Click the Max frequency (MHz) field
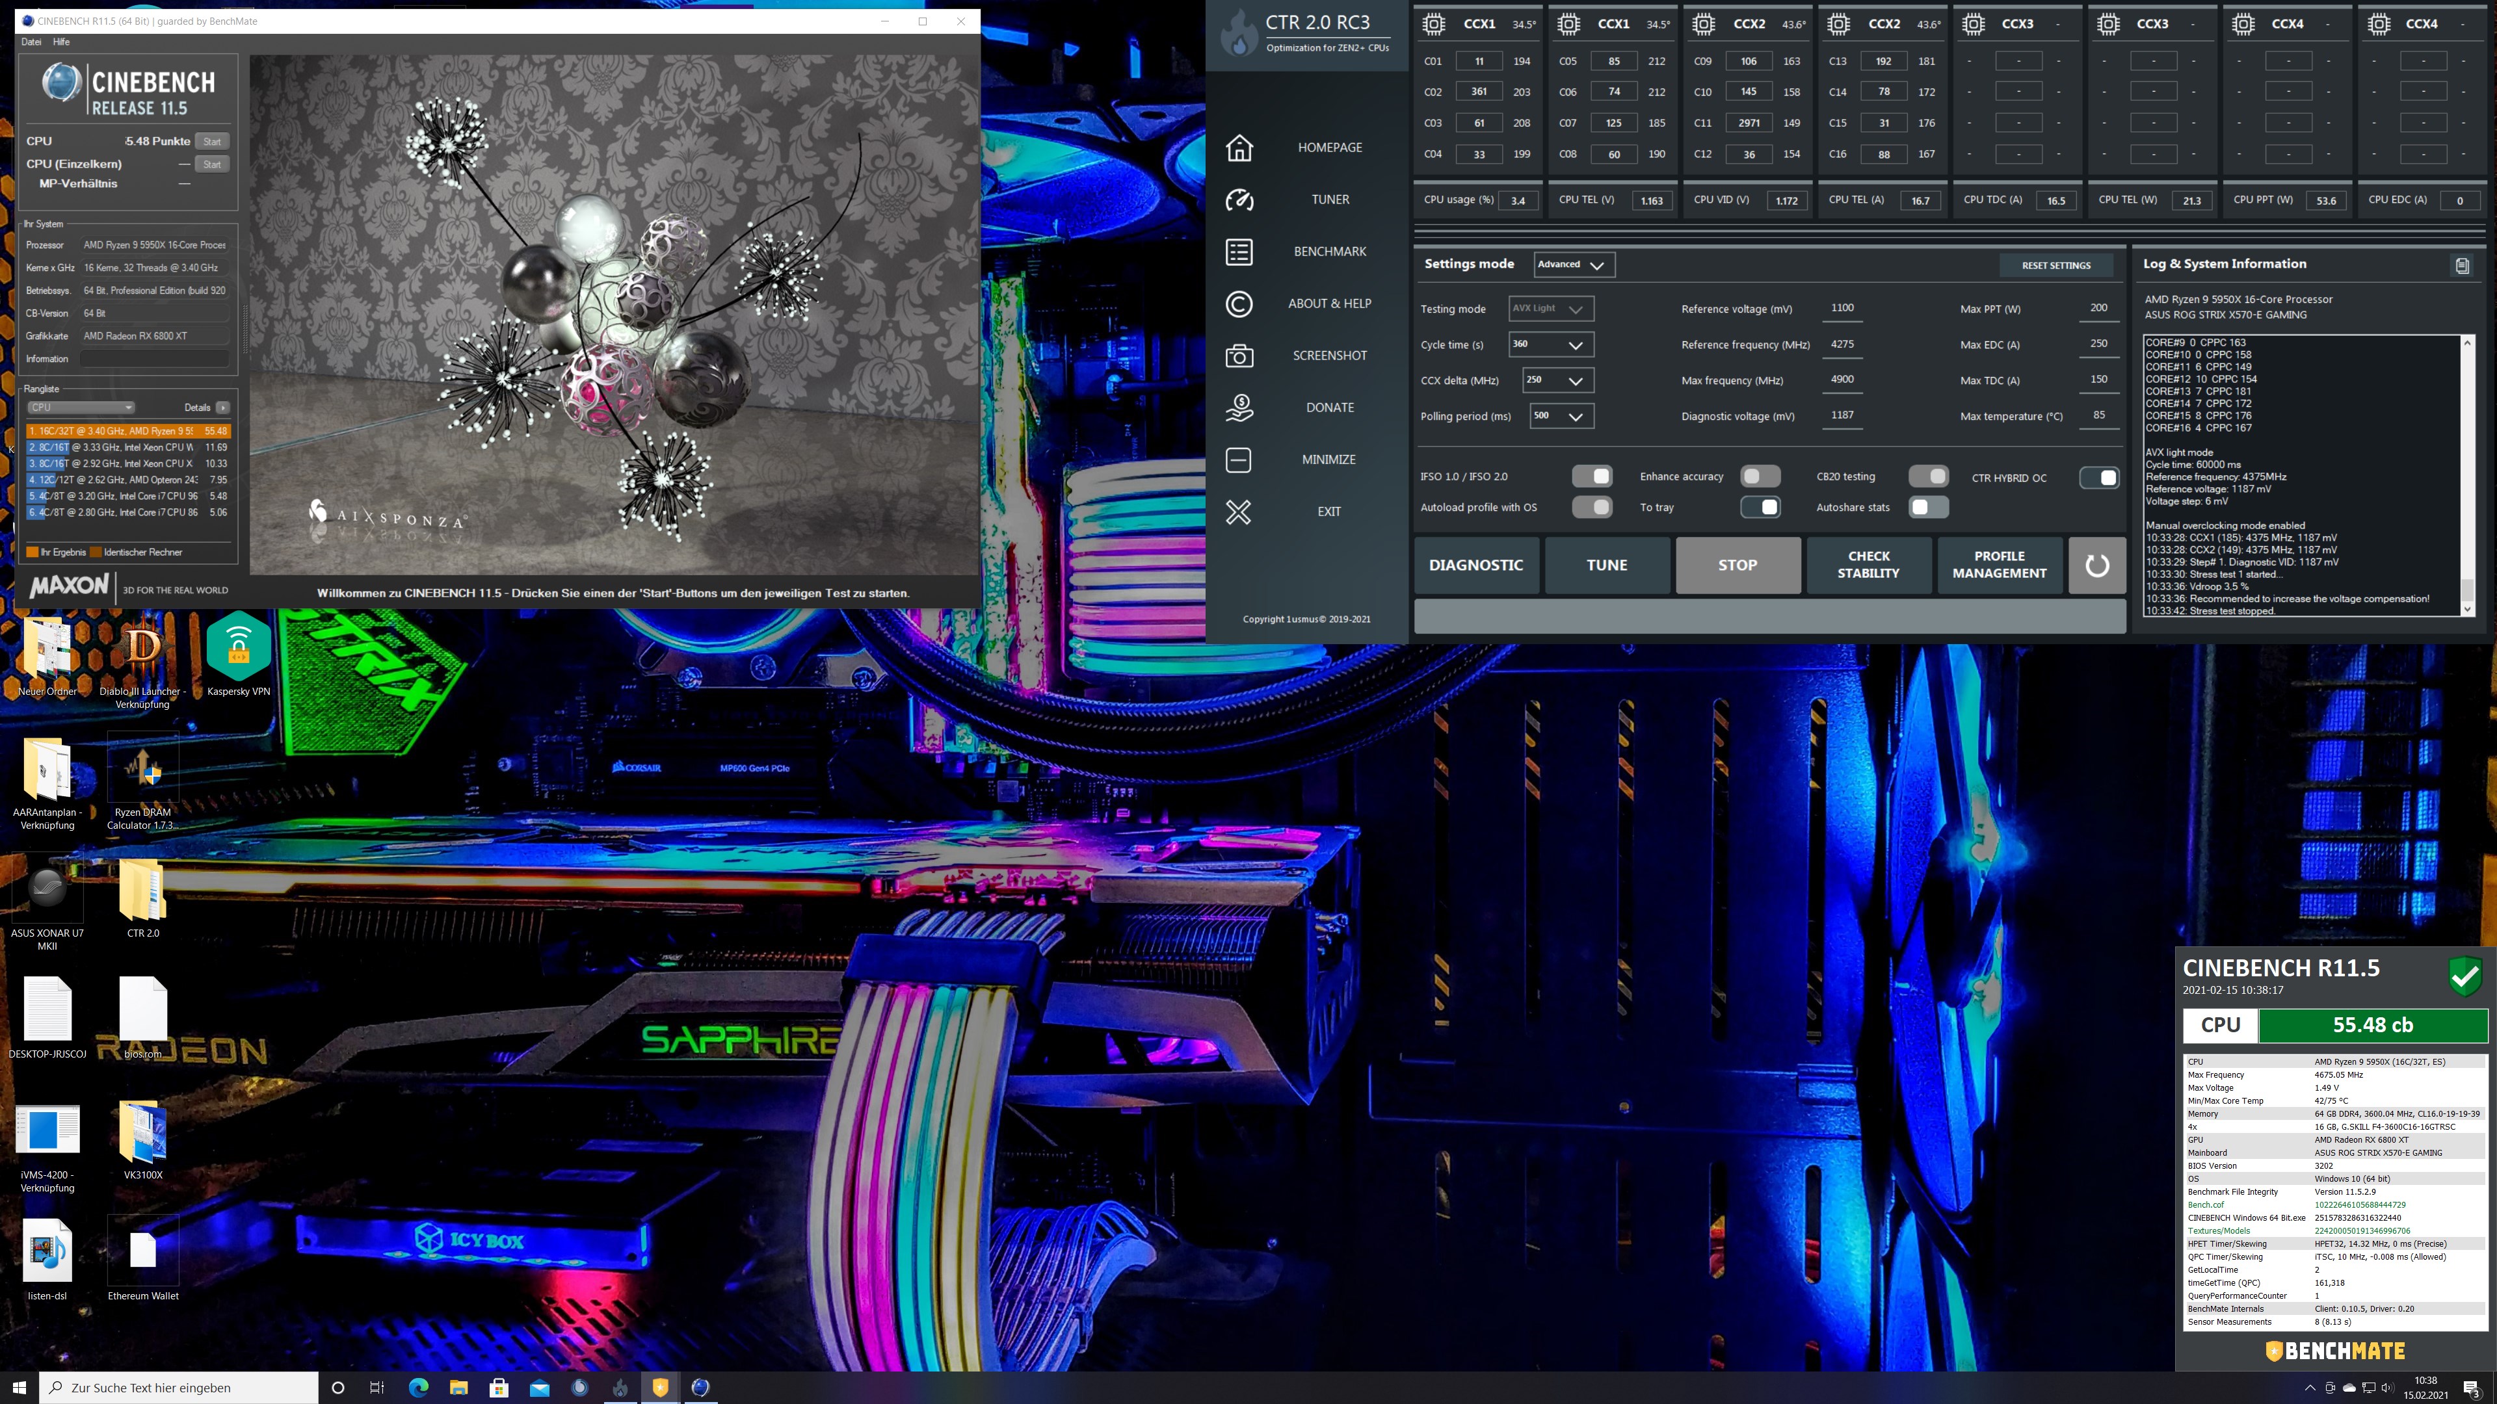 coord(1843,380)
